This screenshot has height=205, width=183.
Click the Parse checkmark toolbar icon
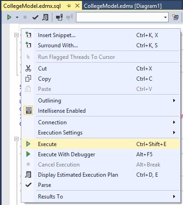click(x=35, y=17)
